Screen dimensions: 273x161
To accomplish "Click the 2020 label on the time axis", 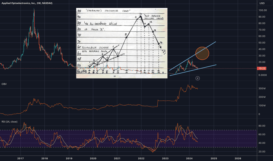I will [93, 158].
